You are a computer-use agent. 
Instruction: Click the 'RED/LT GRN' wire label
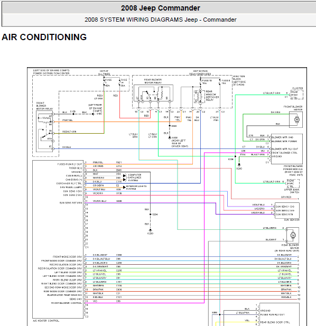[69, 132]
